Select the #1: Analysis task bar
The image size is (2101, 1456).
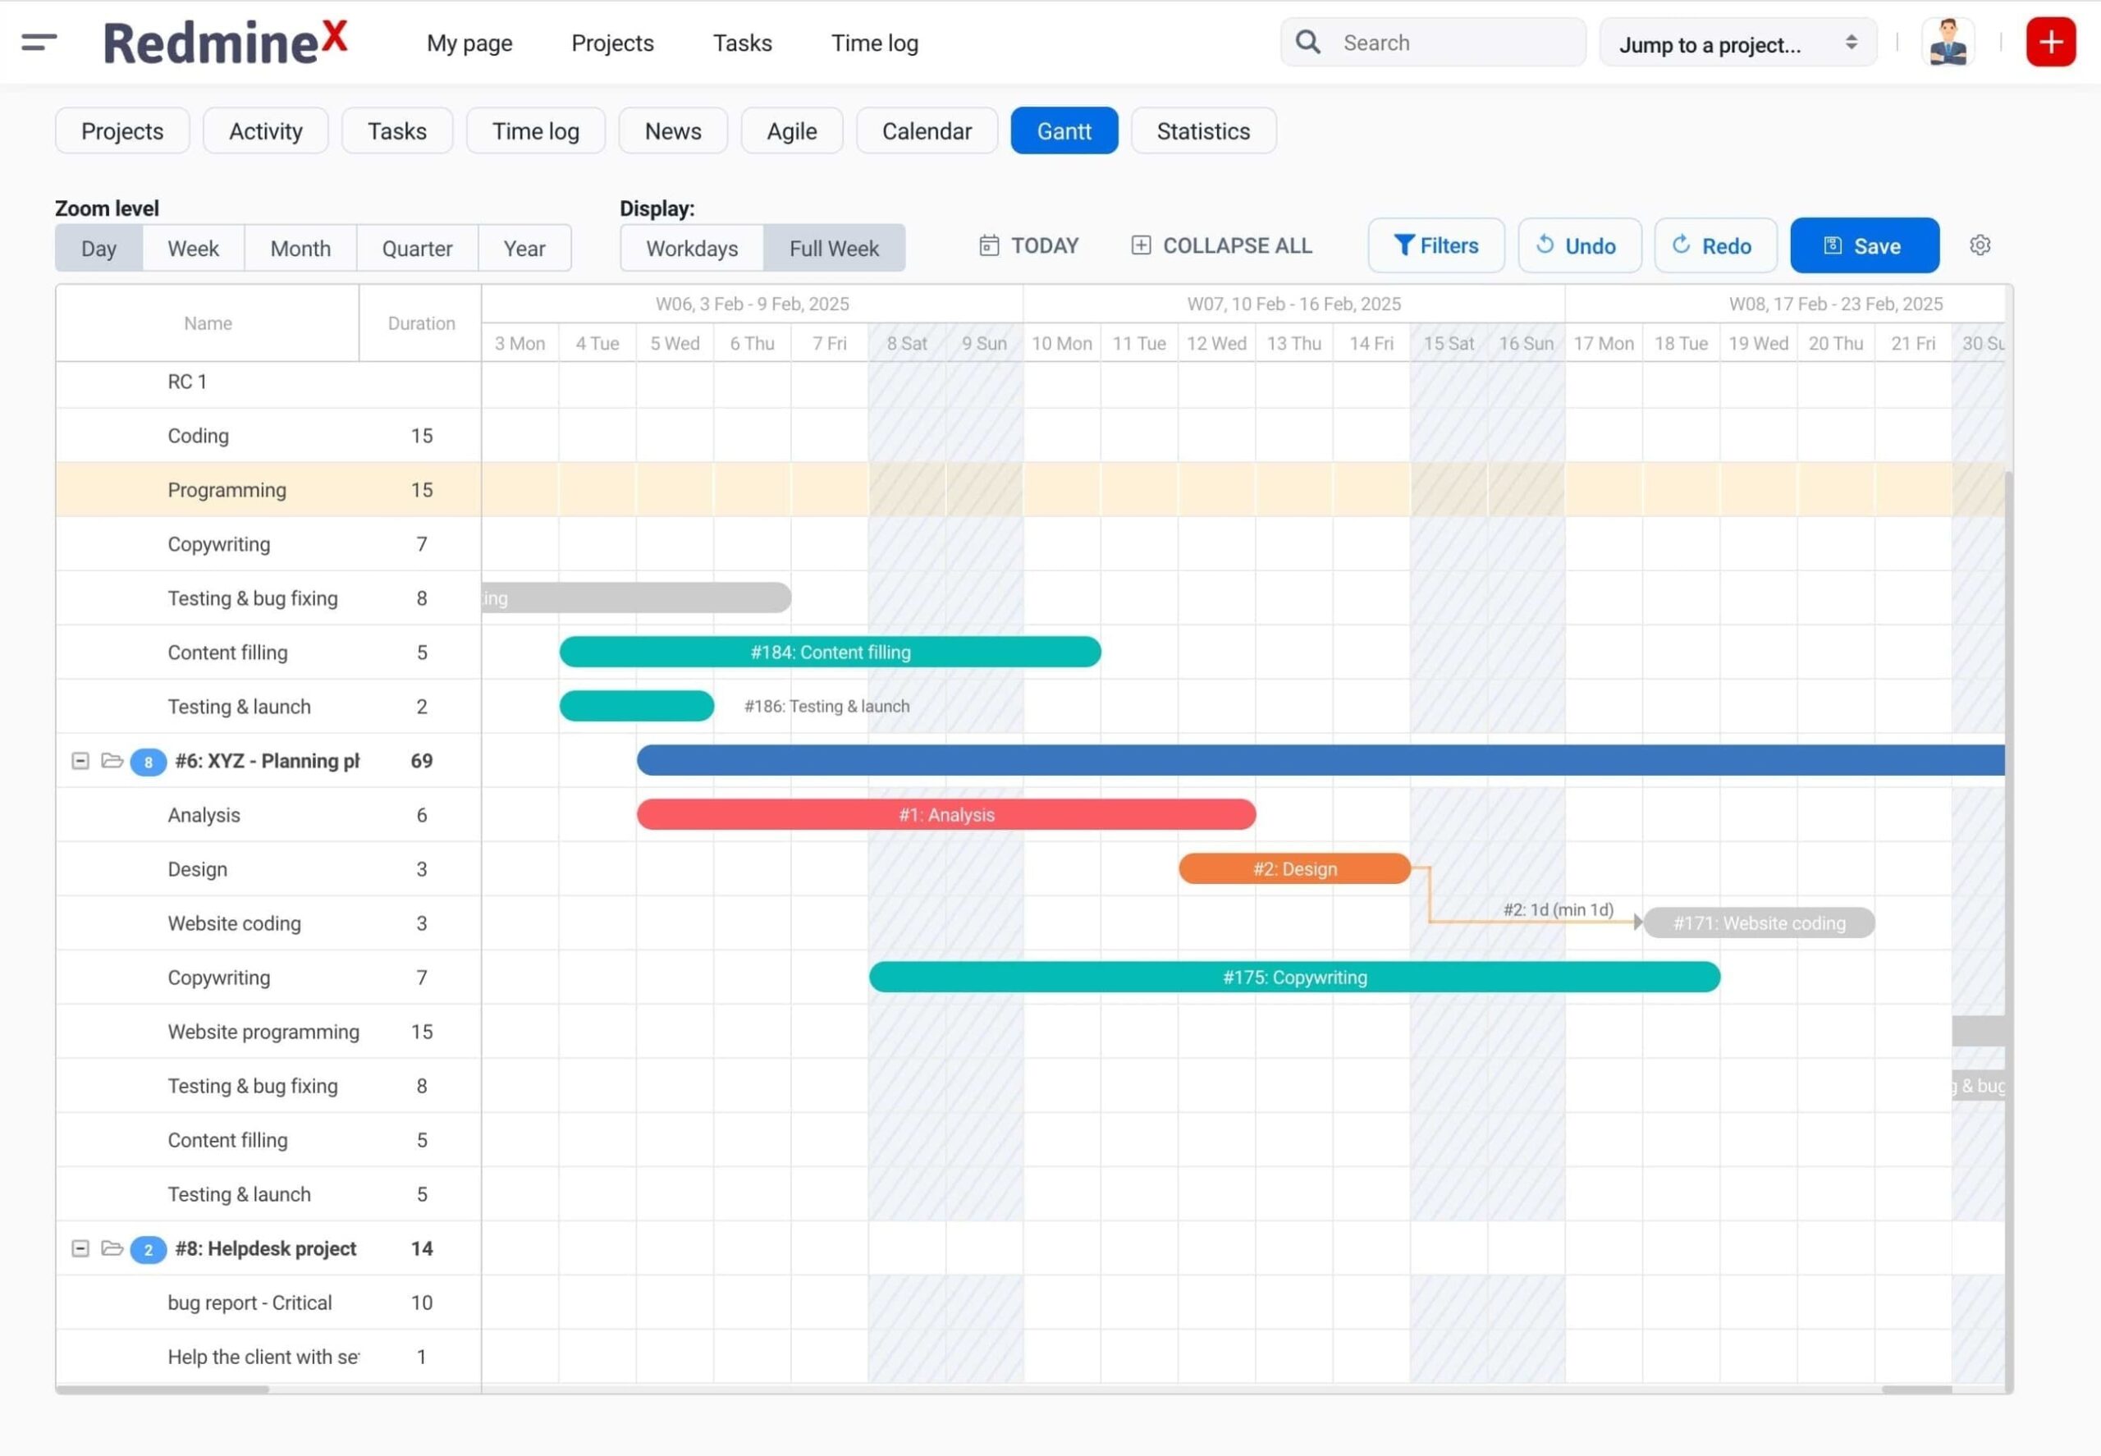[946, 813]
